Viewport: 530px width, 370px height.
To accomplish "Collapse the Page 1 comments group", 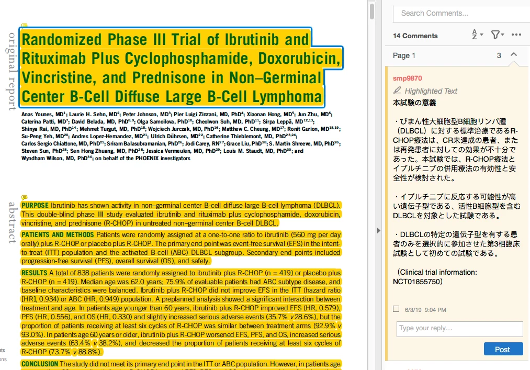I will pos(514,54).
